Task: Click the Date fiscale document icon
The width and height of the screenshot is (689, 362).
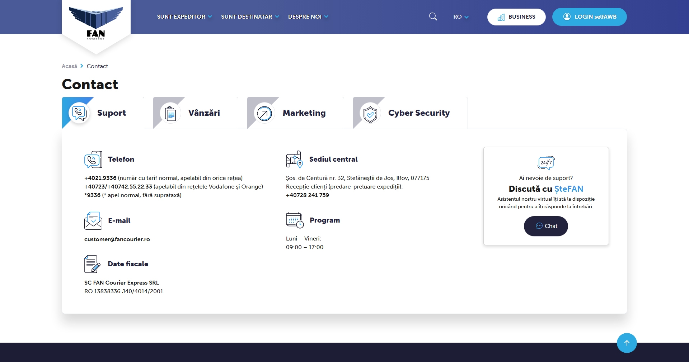Action: (92, 264)
